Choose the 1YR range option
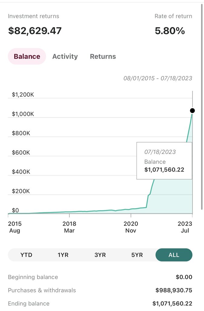This screenshot has width=204, height=311. pos(63,255)
